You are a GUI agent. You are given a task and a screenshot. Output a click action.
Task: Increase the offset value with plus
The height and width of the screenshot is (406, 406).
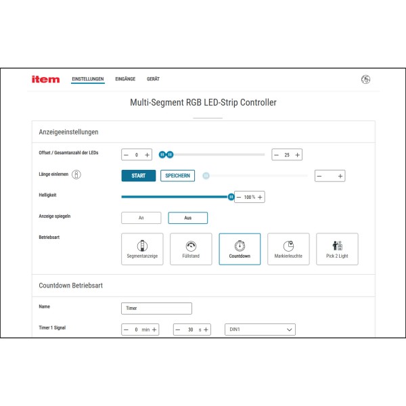[147, 155]
